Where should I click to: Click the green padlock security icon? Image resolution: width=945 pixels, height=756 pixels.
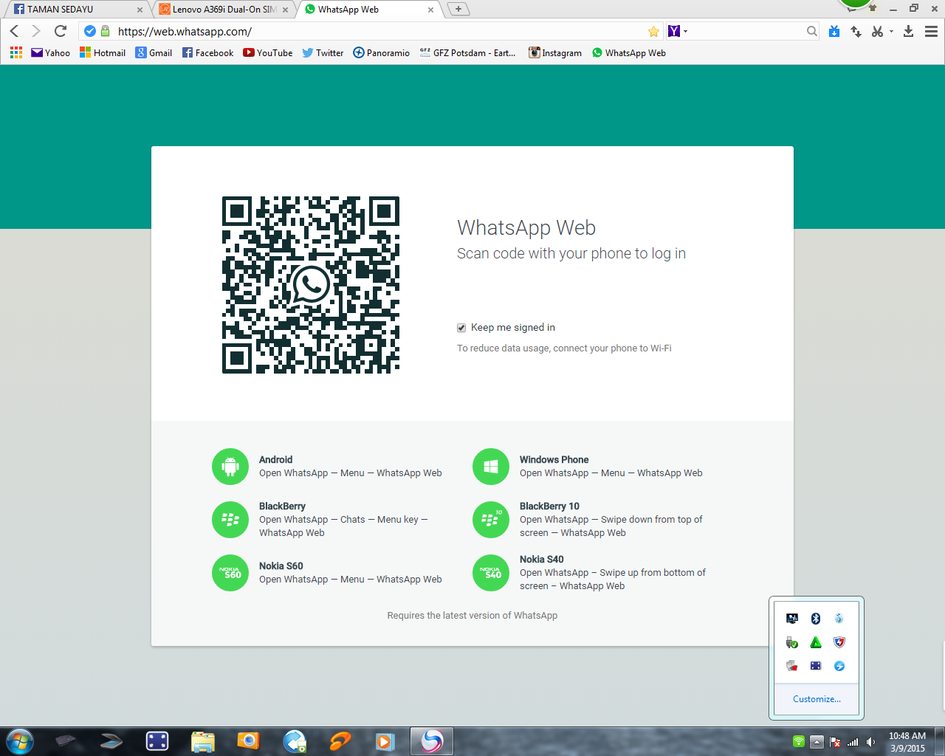point(106,31)
